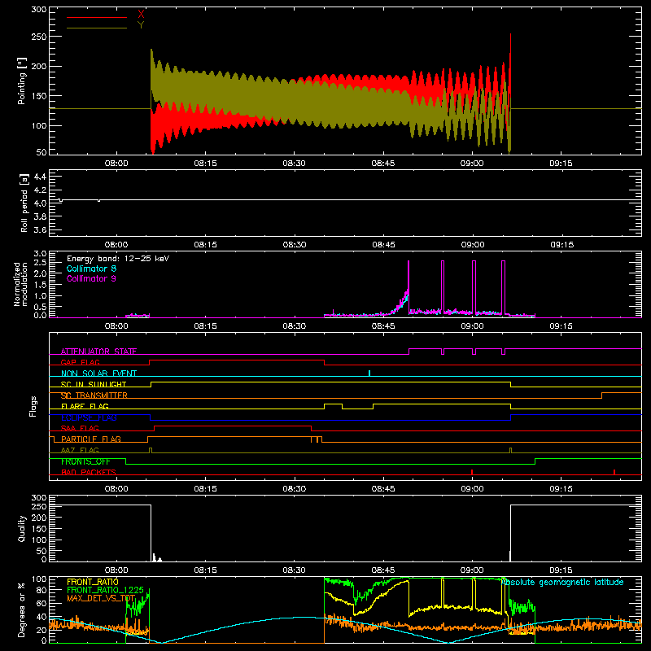
Task: Click the 'Roll period [s]' axis title
Action: coord(24,203)
